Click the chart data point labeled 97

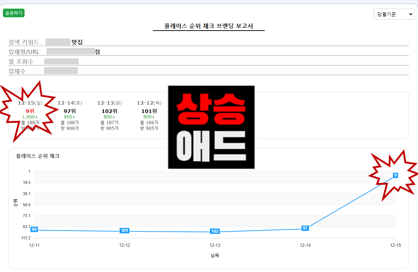click(x=305, y=228)
